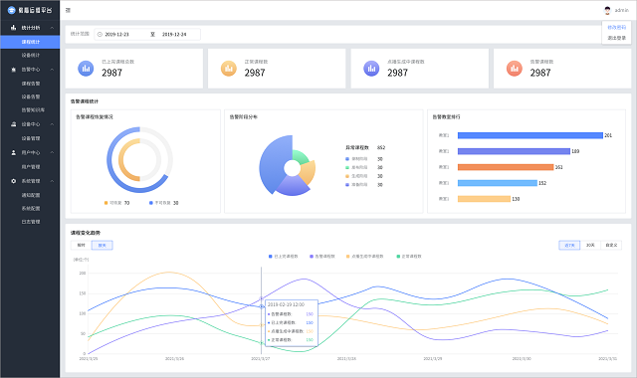Screen dimensions: 637x378
Task: Open 日志管理 in the sidebar
Action: point(31,222)
